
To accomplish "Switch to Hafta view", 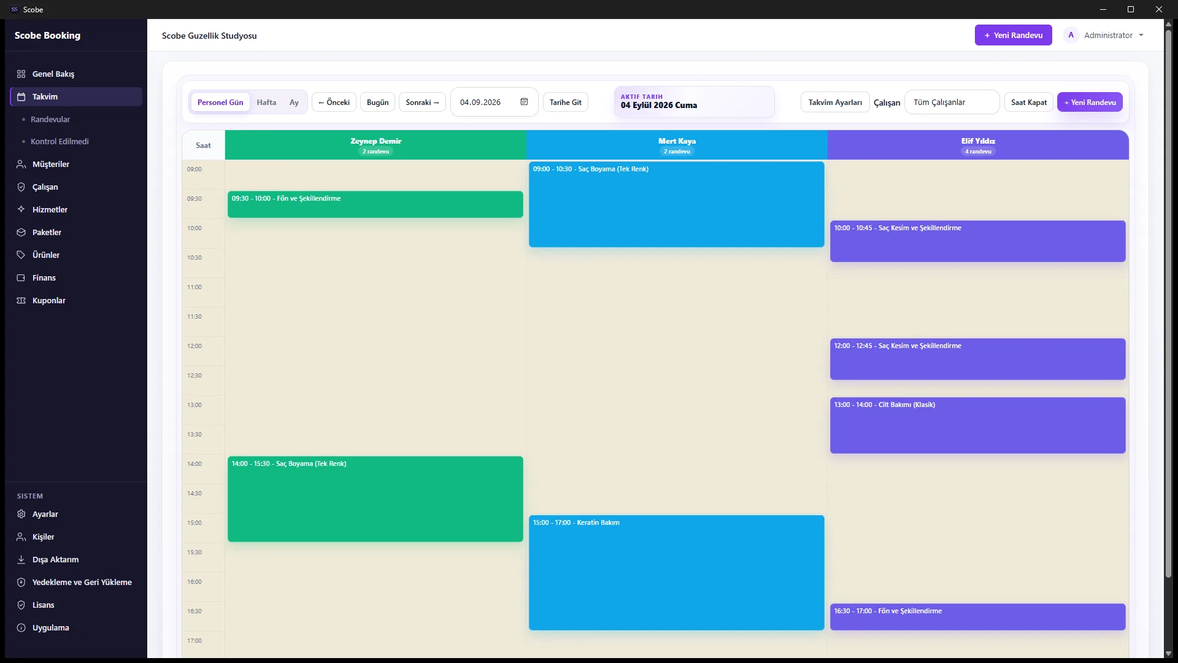I will [266, 103].
